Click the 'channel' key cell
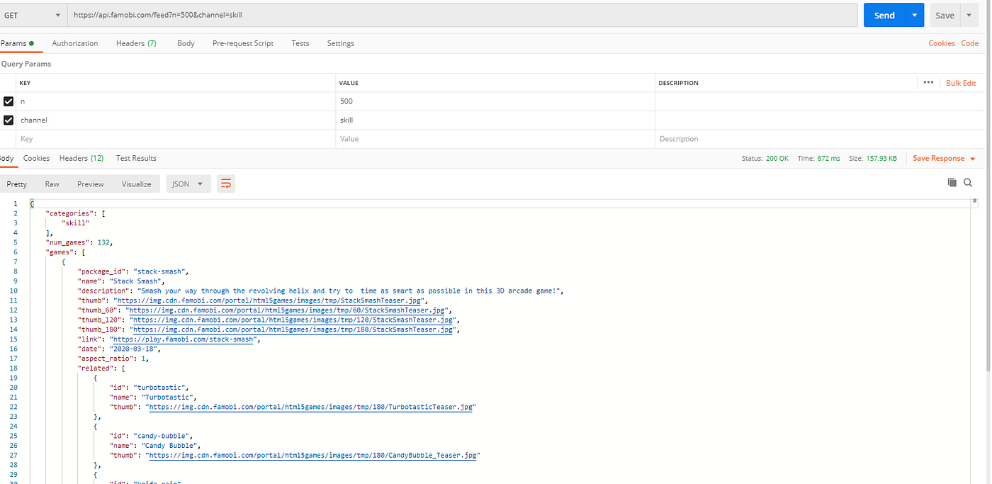992x484 pixels. coord(176,120)
